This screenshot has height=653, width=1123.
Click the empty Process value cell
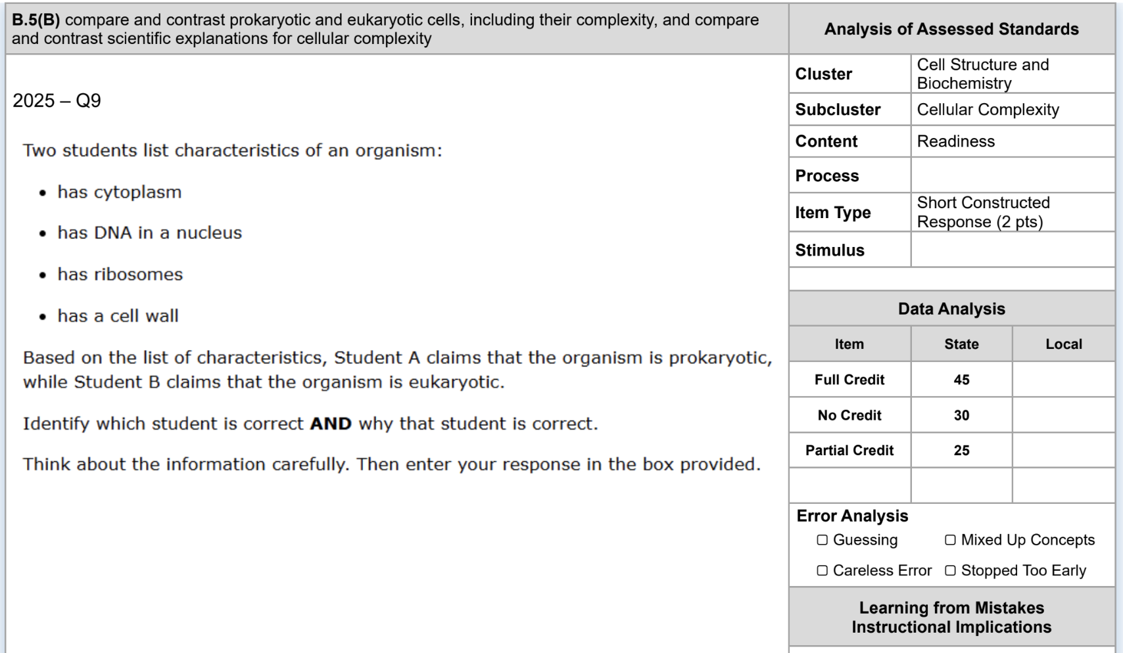(1013, 175)
